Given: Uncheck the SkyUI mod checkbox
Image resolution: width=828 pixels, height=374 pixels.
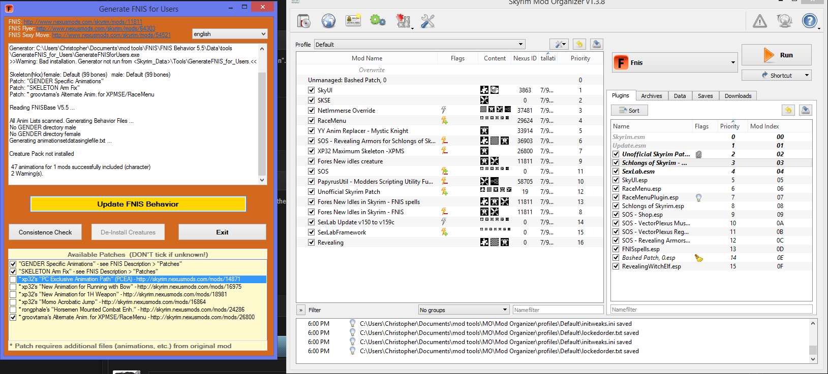Looking at the screenshot, I should (x=311, y=90).
